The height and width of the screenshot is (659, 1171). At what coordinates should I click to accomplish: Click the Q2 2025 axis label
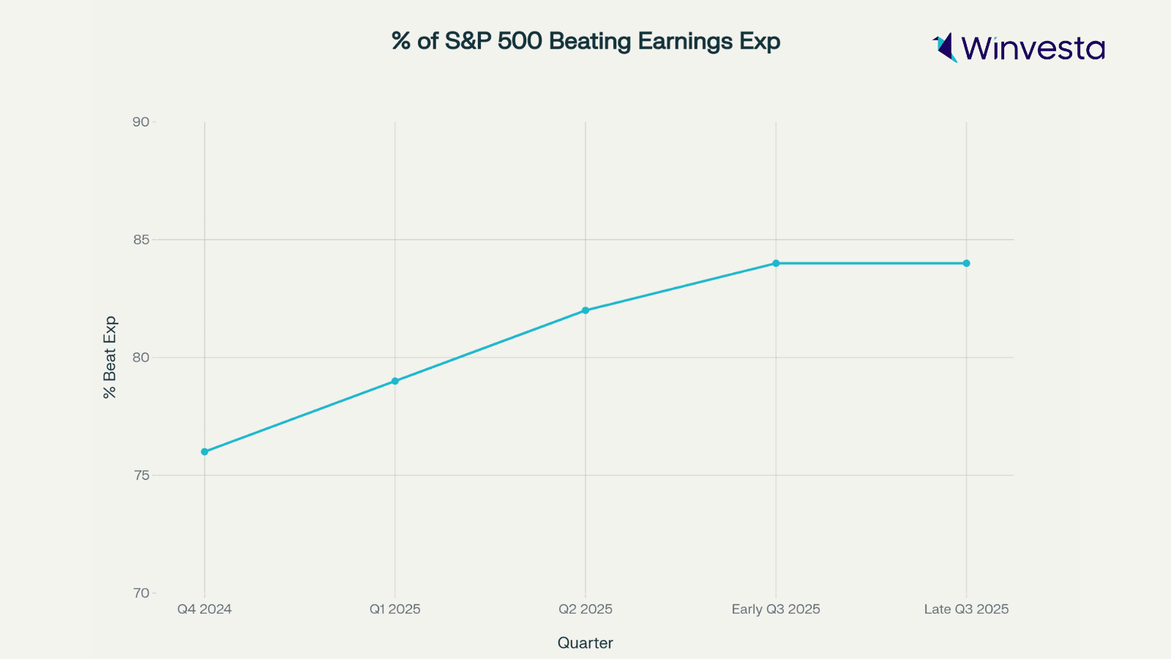pos(585,609)
